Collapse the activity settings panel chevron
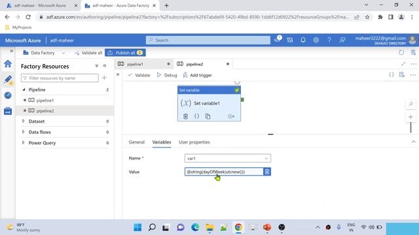419x235 pixels. pos(413,142)
